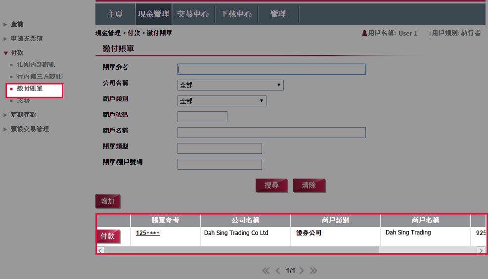Open the 下載中心 tab

tap(236, 14)
